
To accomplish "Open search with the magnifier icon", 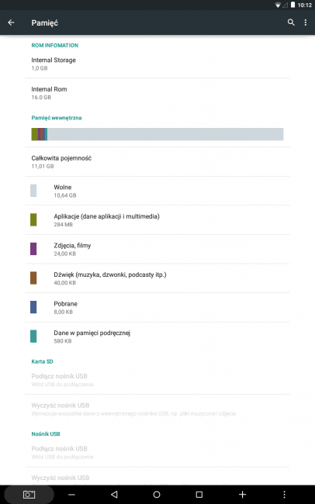I will [291, 22].
